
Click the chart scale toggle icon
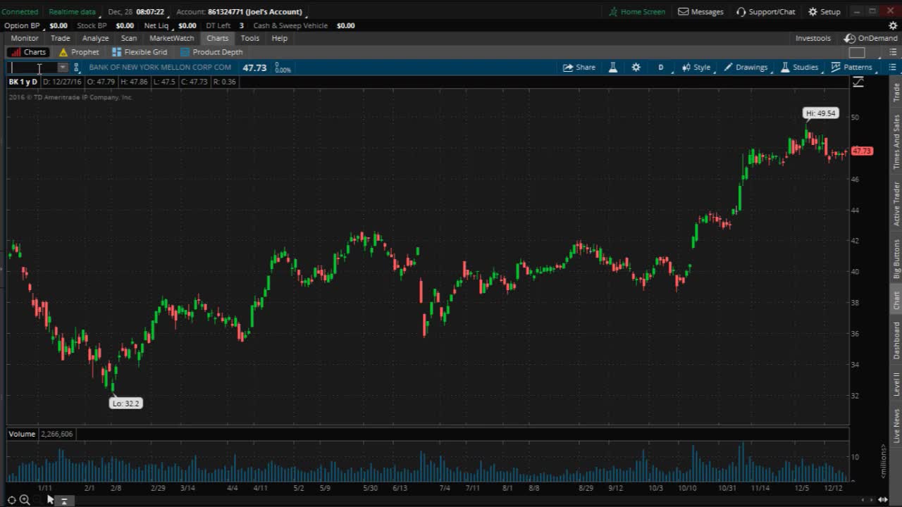[x=858, y=82]
